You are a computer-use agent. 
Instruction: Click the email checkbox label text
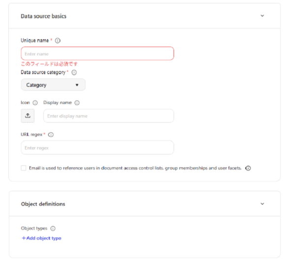[135, 168]
